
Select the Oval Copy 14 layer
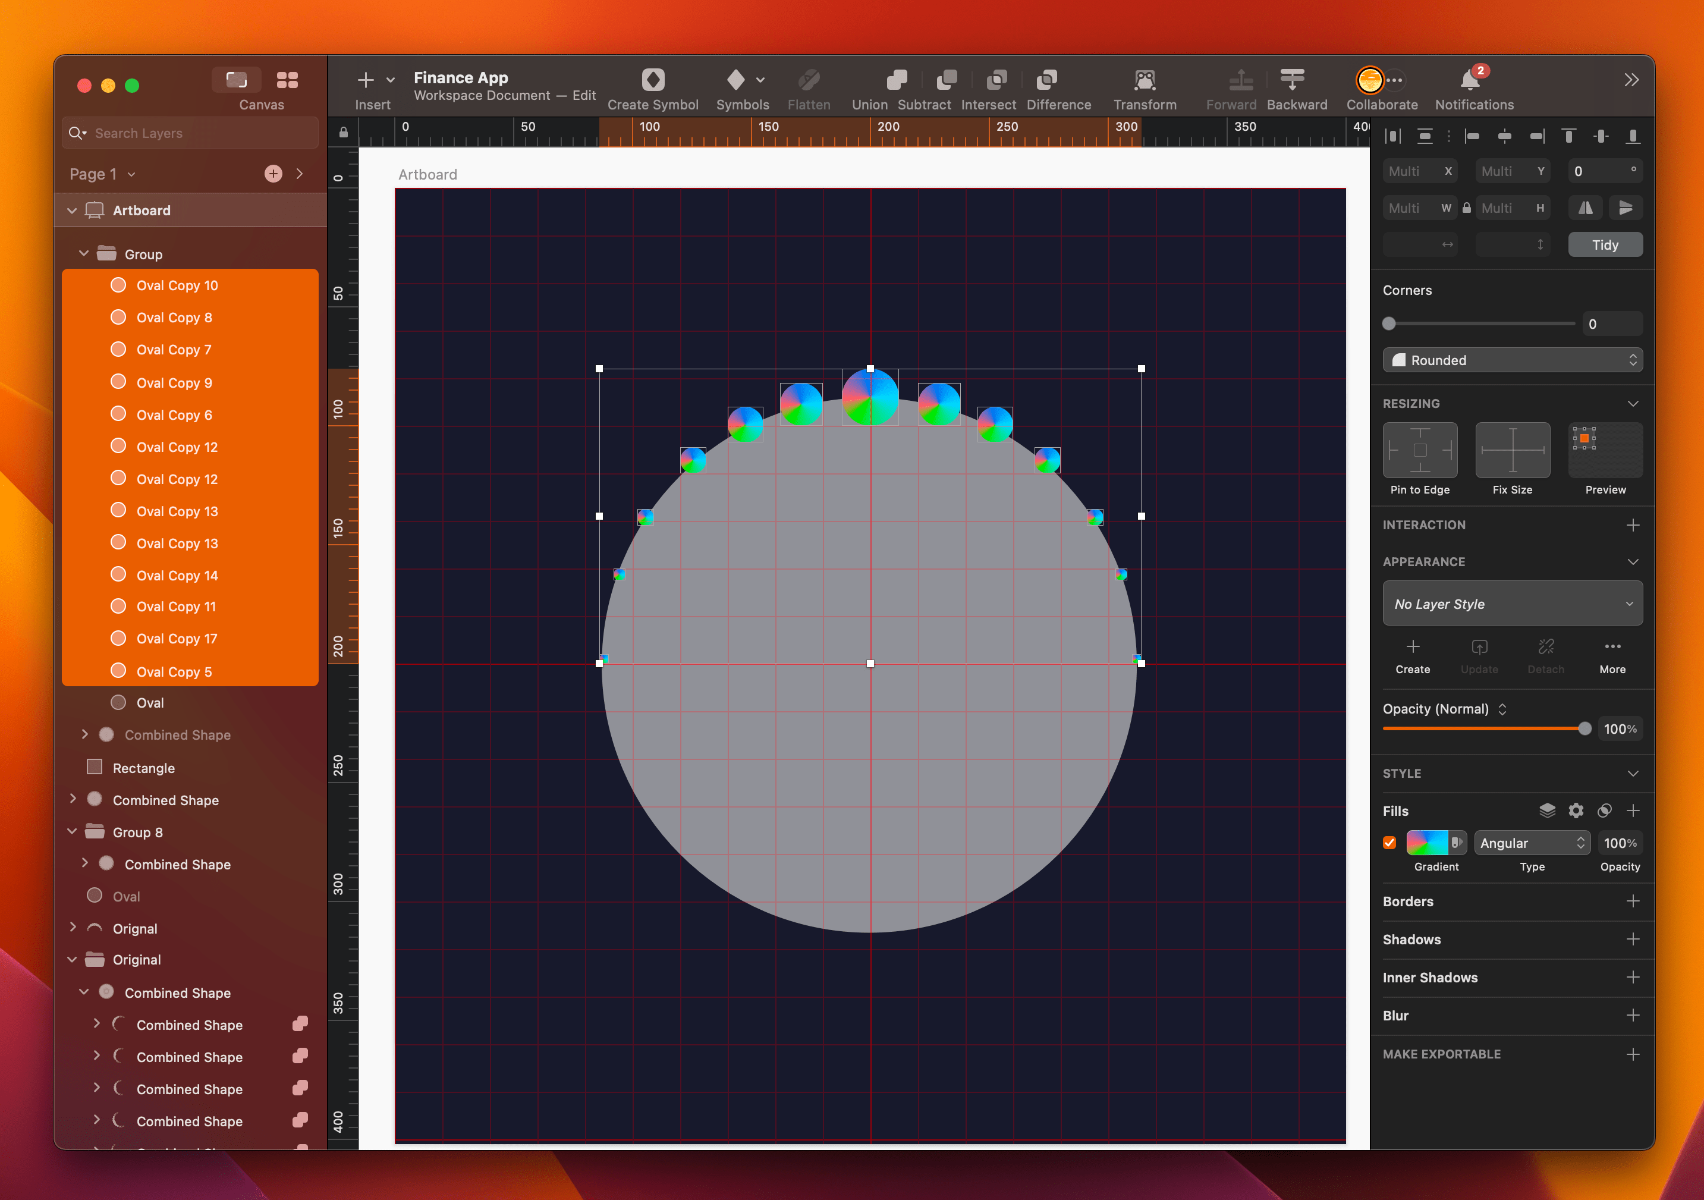point(177,574)
